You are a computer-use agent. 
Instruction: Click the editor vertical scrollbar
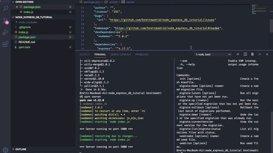coord(271,25)
